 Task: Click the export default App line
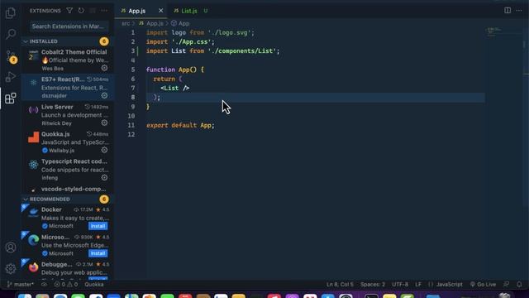[x=180, y=125]
